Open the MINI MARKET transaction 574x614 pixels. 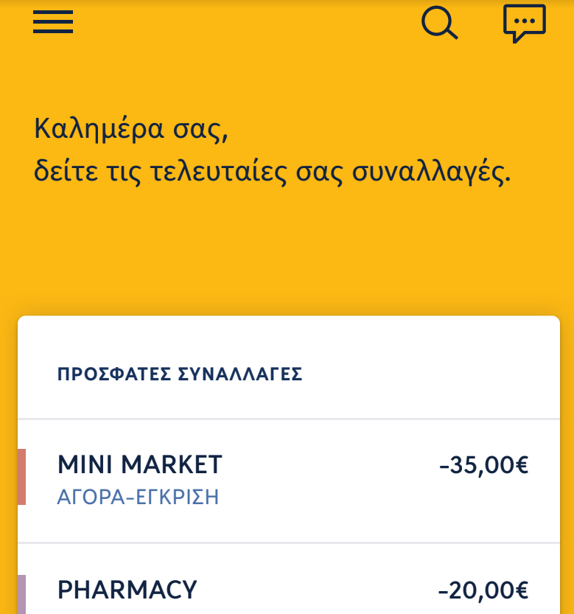click(x=140, y=464)
